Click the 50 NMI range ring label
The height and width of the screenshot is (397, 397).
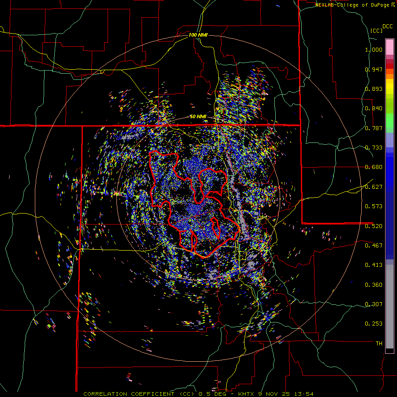click(x=198, y=116)
